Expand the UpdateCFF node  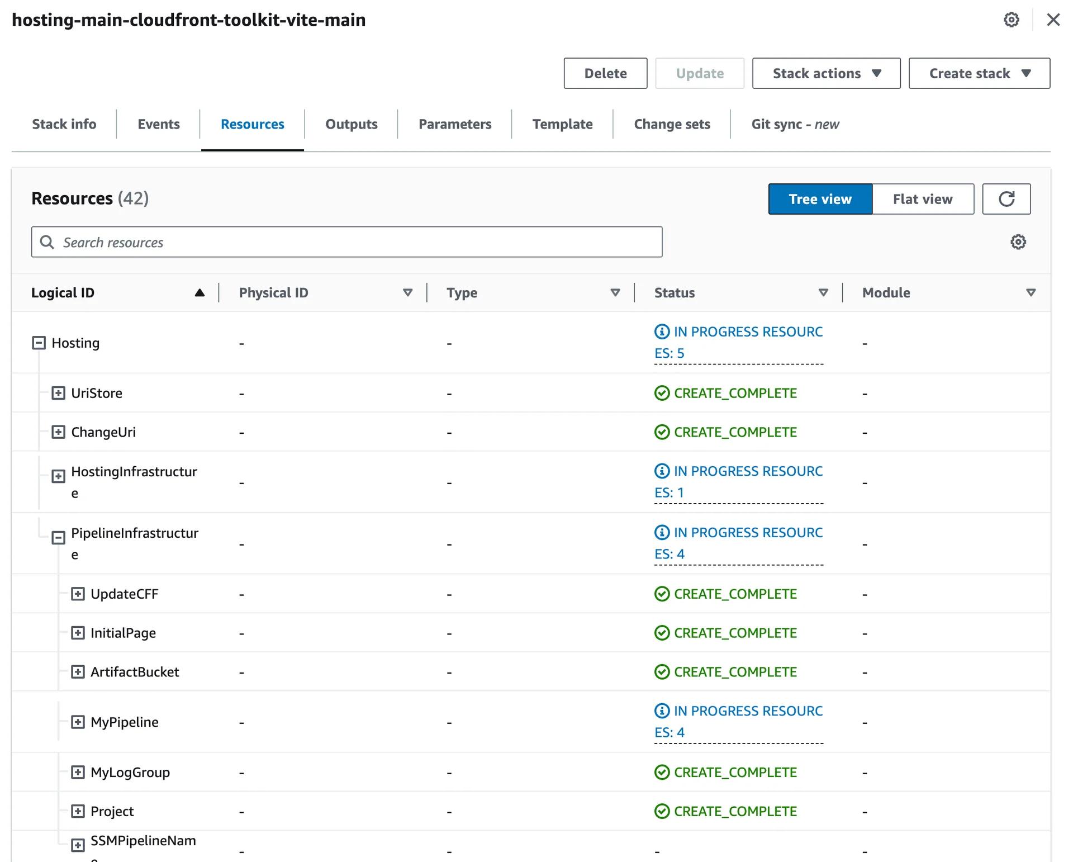[78, 594]
